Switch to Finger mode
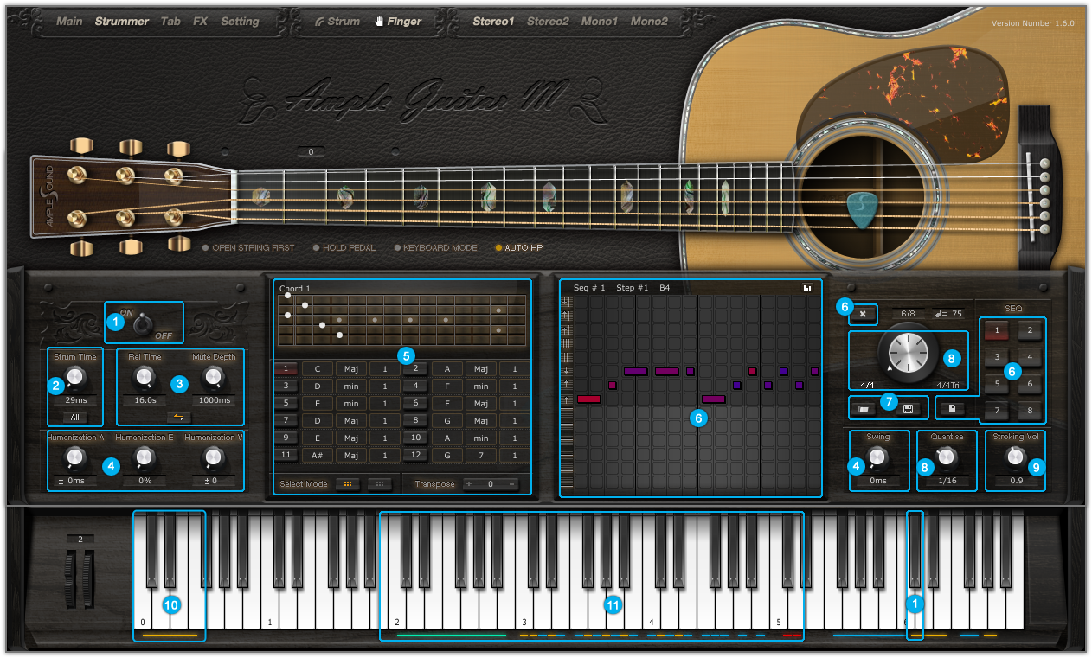 click(399, 21)
